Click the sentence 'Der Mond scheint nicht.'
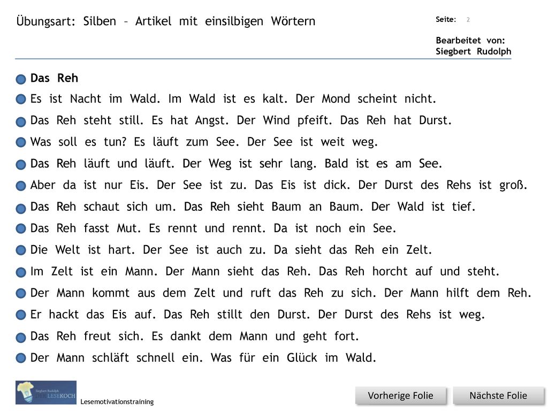The image size is (548, 411). pos(366,99)
